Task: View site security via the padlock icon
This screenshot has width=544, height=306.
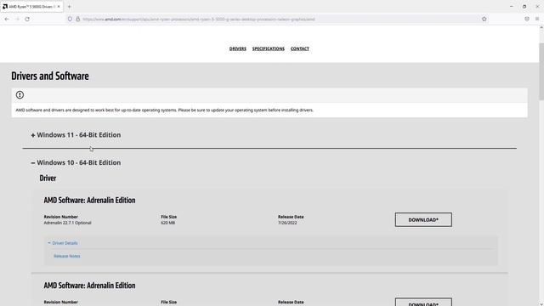Action: point(77,19)
